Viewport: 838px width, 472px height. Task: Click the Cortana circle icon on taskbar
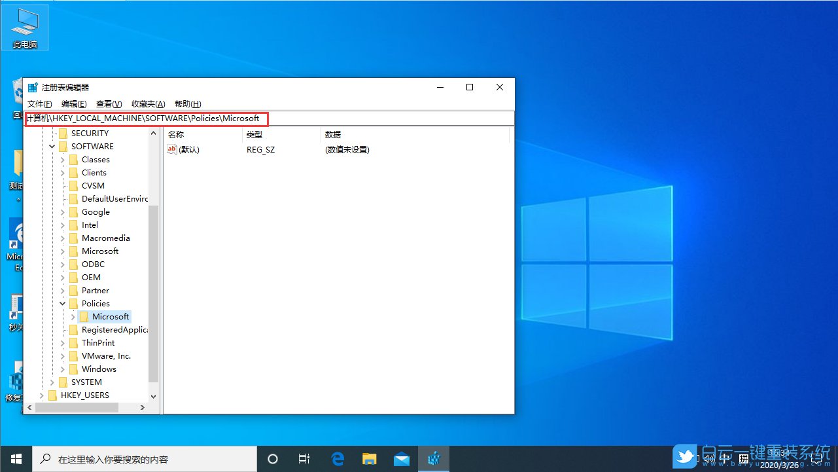pos(272,458)
